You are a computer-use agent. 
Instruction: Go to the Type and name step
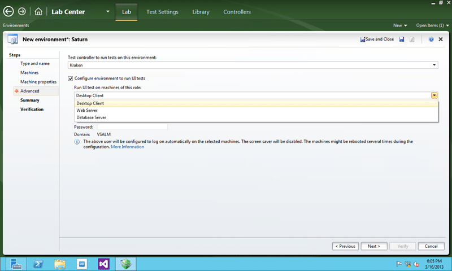pyautogui.click(x=35, y=63)
